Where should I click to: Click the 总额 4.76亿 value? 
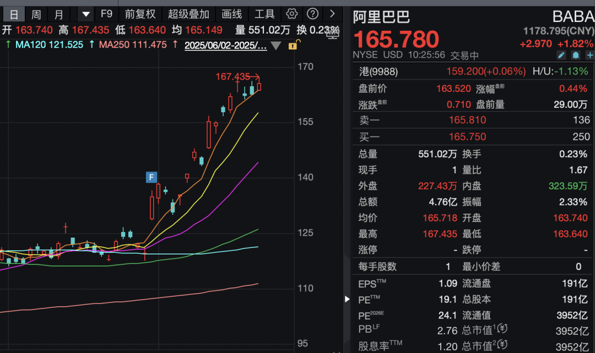[x=443, y=202]
